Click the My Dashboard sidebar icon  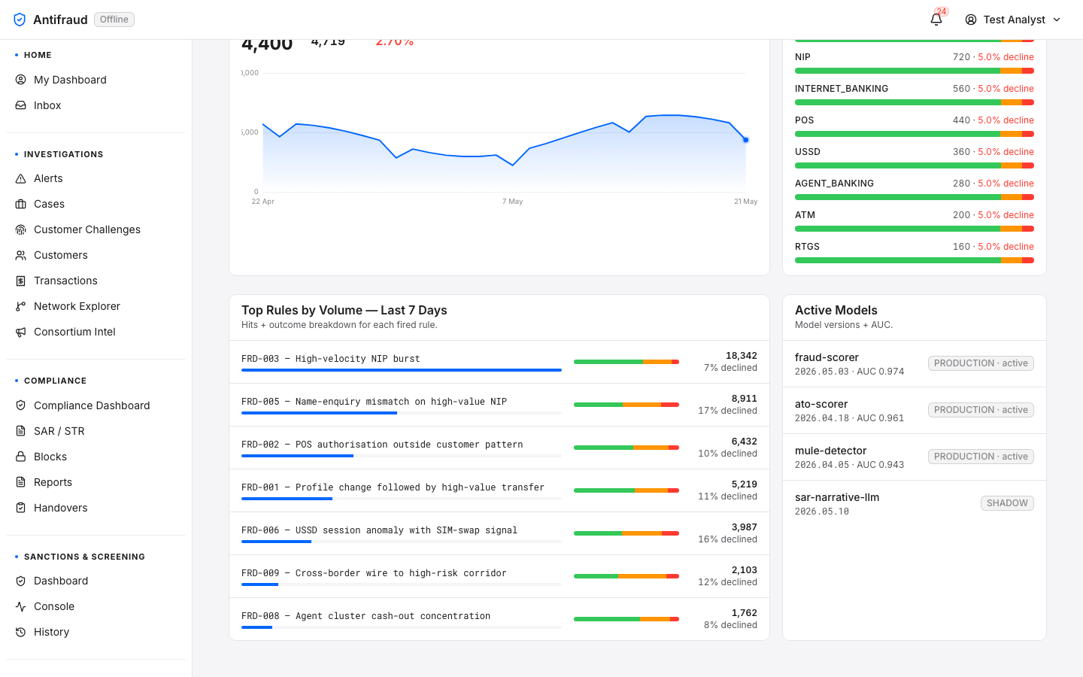21,80
